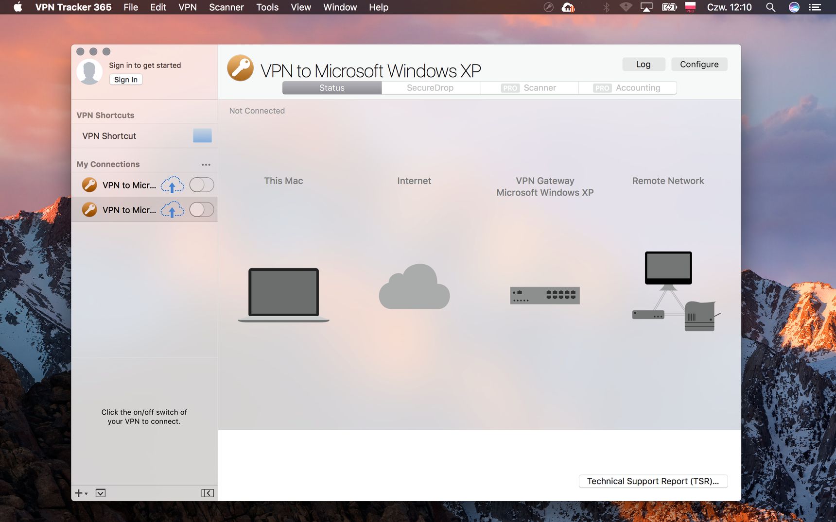
Task: Open the File menu
Action: pyautogui.click(x=131, y=7)
